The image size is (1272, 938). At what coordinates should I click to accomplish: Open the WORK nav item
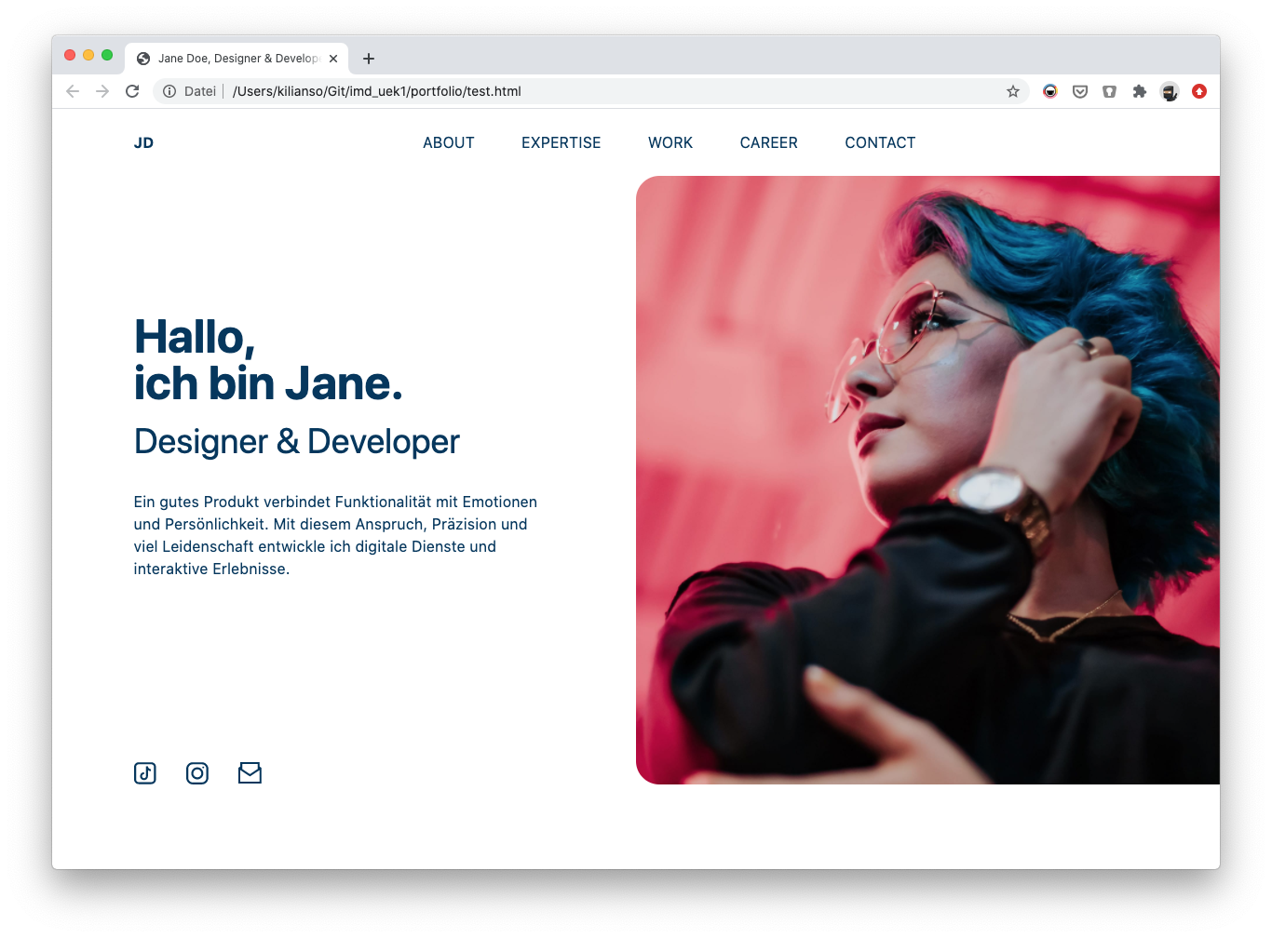[670, 142]
